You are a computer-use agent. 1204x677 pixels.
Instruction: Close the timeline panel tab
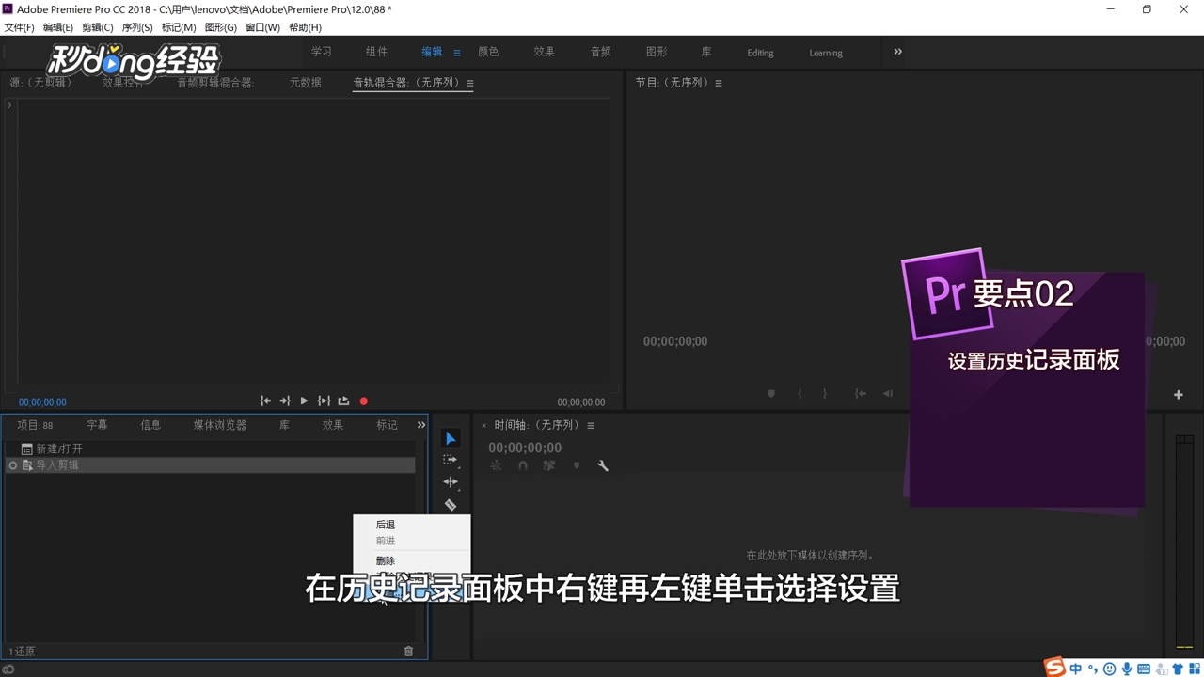483,426
